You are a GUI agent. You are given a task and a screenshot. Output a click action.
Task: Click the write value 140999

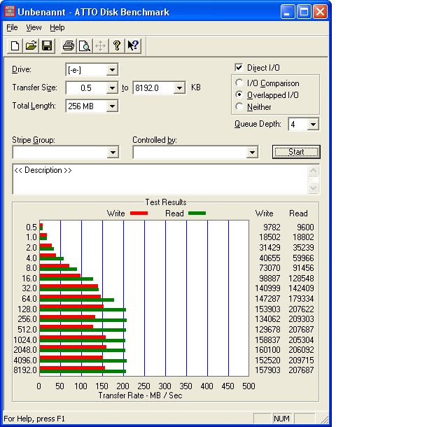coord(267,288)
